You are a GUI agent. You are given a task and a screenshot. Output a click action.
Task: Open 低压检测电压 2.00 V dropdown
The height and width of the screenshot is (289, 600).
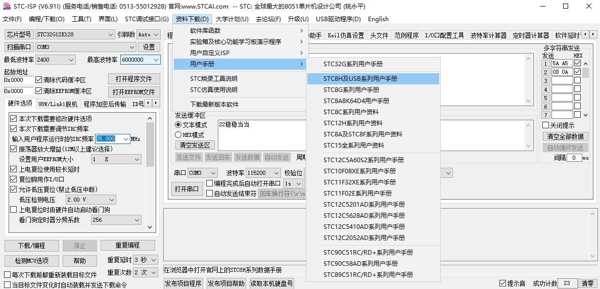90,200
